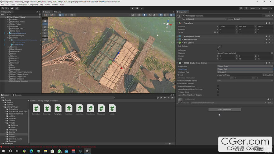274x154 pixels.
Task: Select the Transform tool in scene toolbar
Action: pyautogui.click(x=45, y=36)
